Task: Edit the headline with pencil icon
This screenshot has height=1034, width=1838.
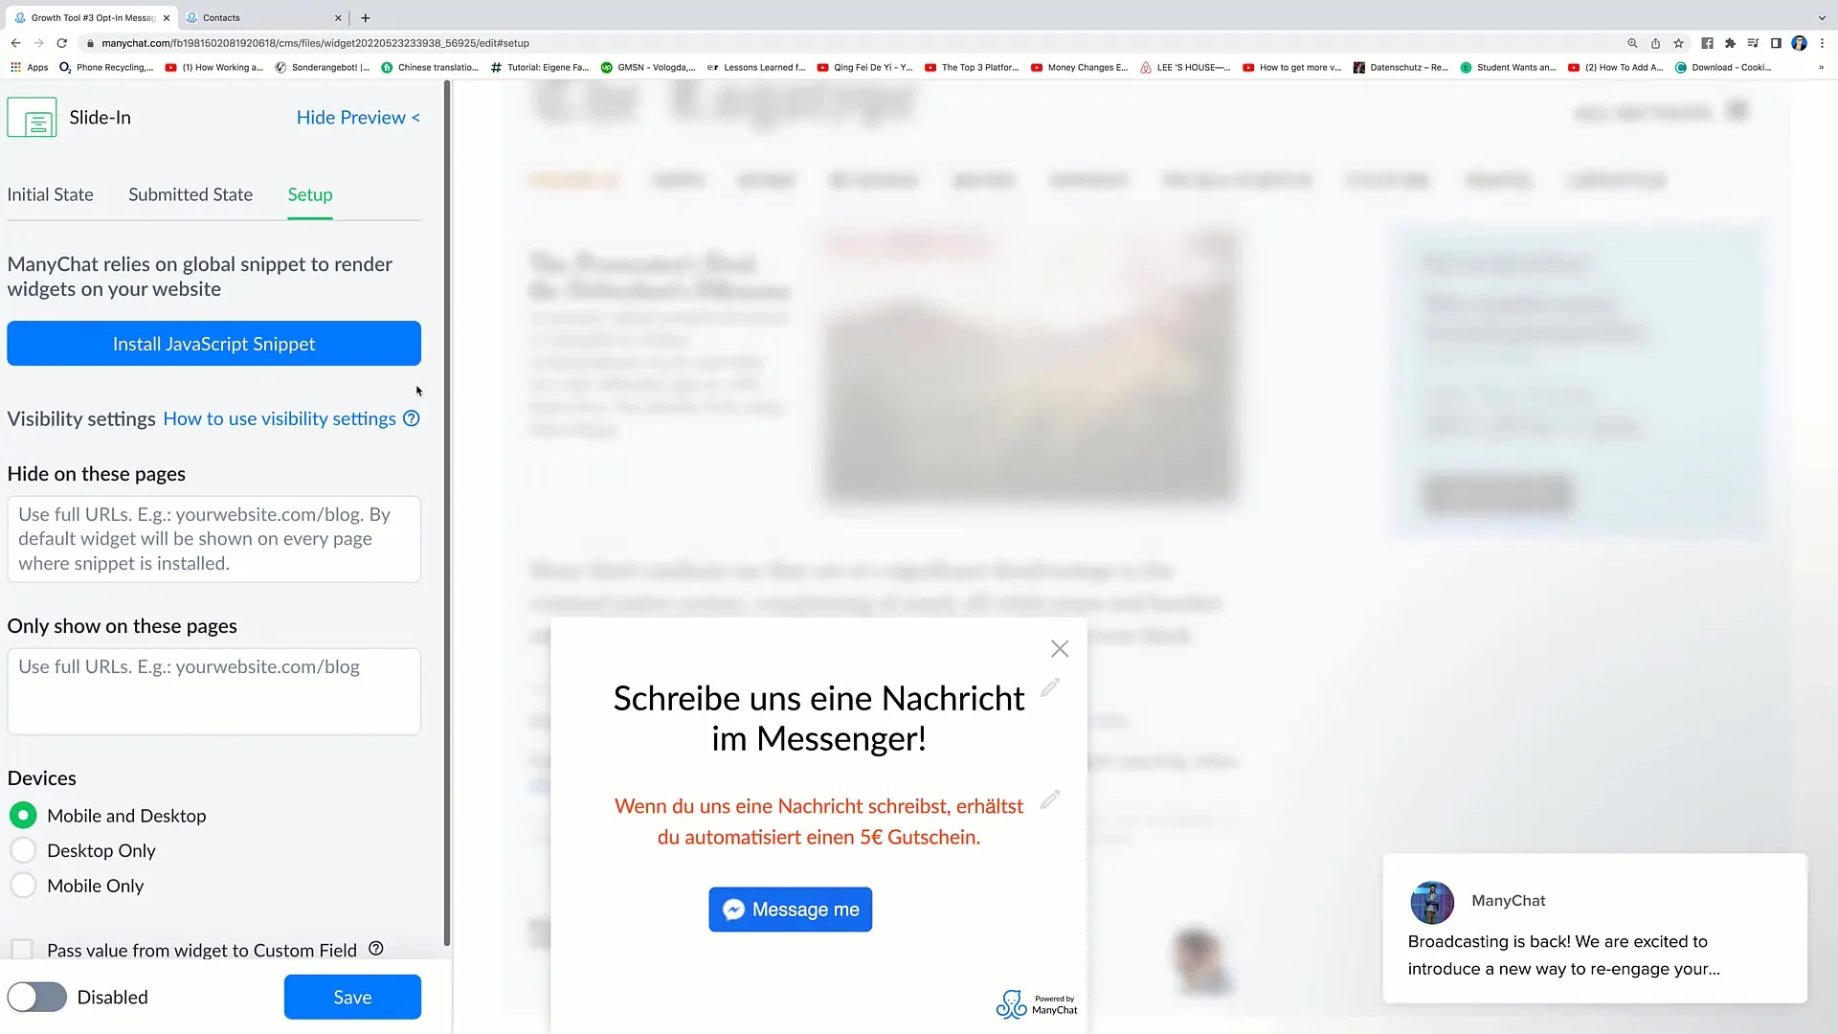Action: click(1050, 687)
